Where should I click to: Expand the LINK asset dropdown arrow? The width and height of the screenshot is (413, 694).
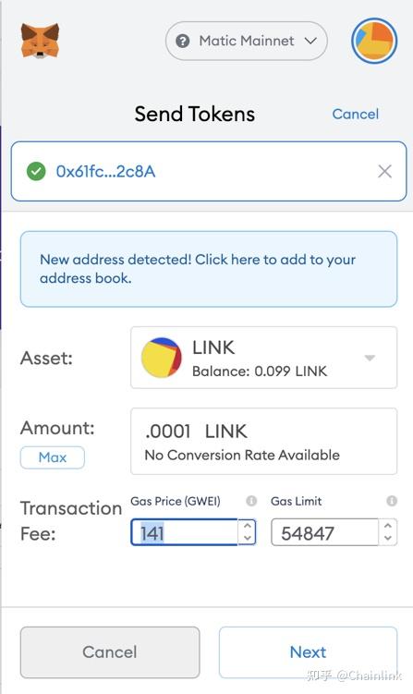370,358
